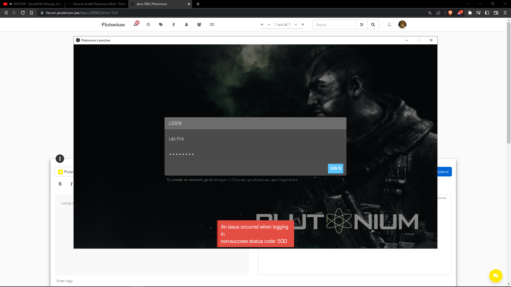Viewport: 511px width, 287px height.
Task: Close the Plutonium Launcher window
Action: (431, 40)
